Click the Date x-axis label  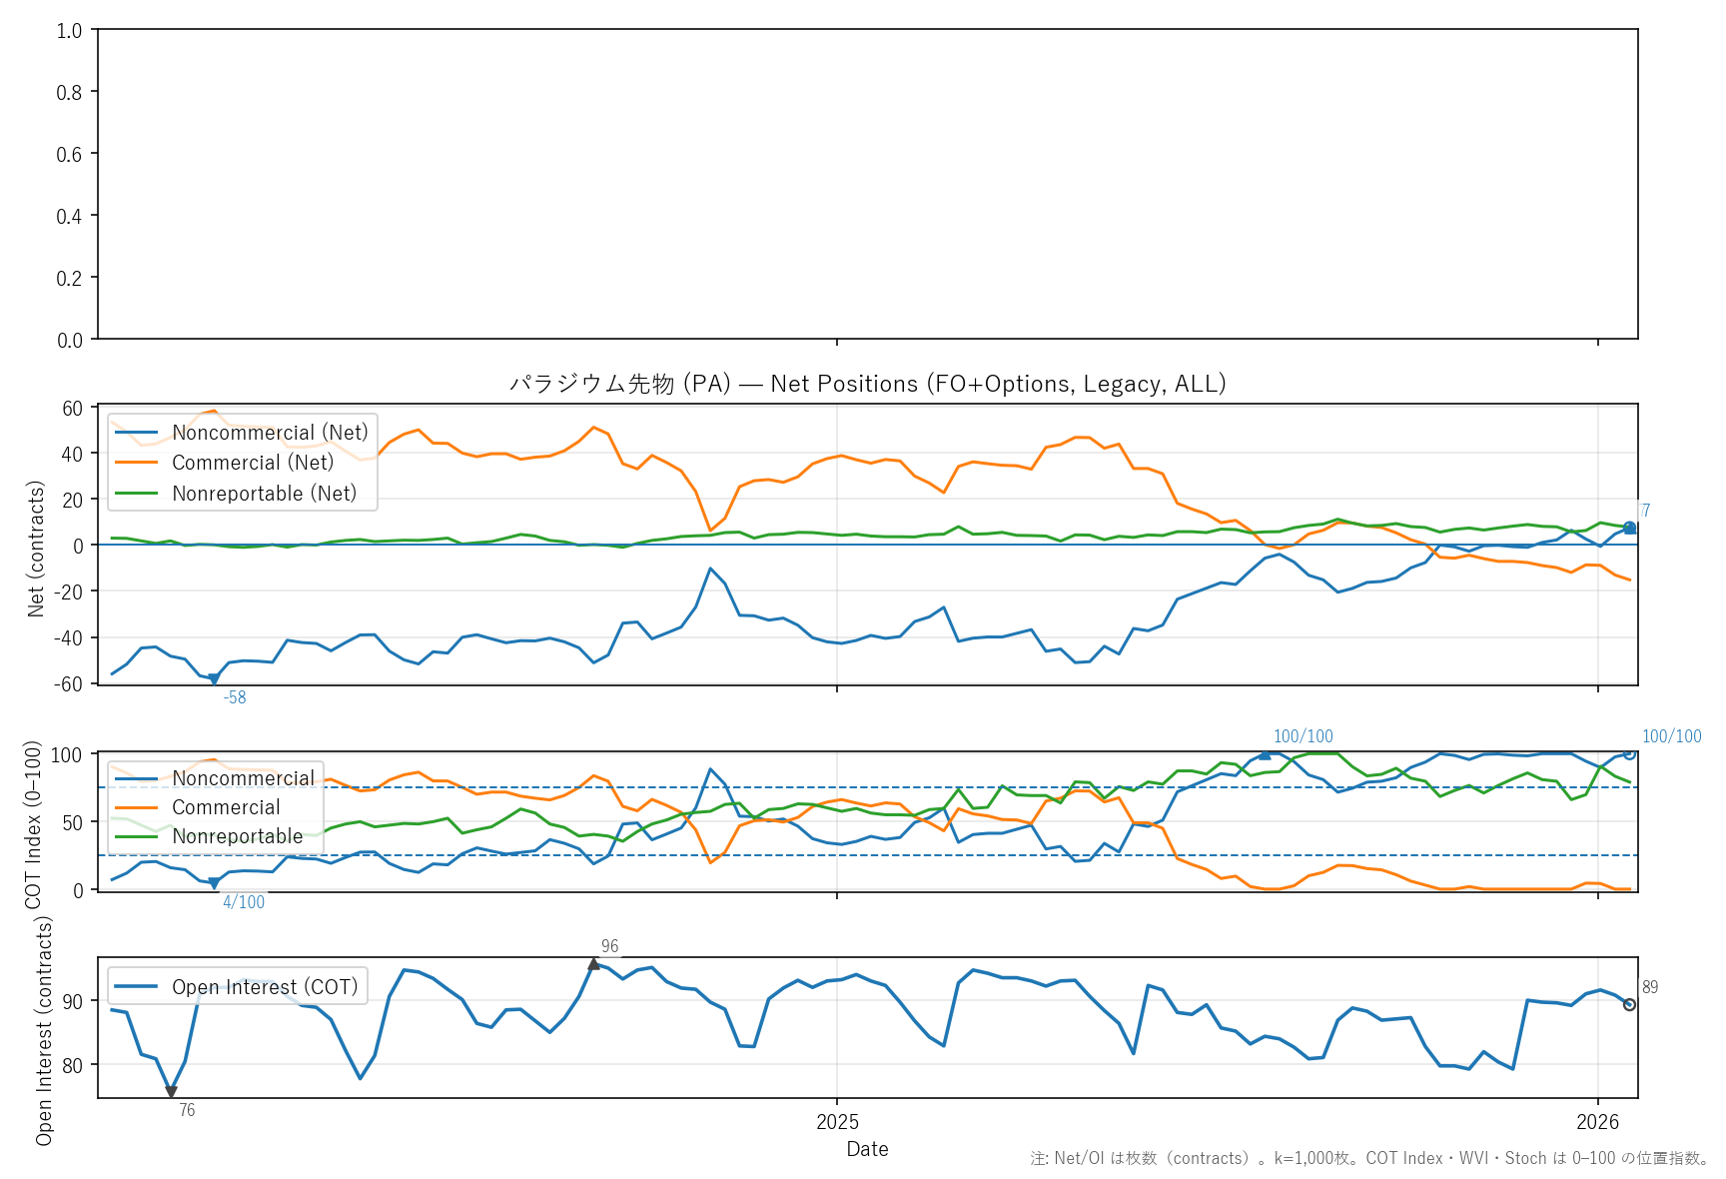[867, 1149]
